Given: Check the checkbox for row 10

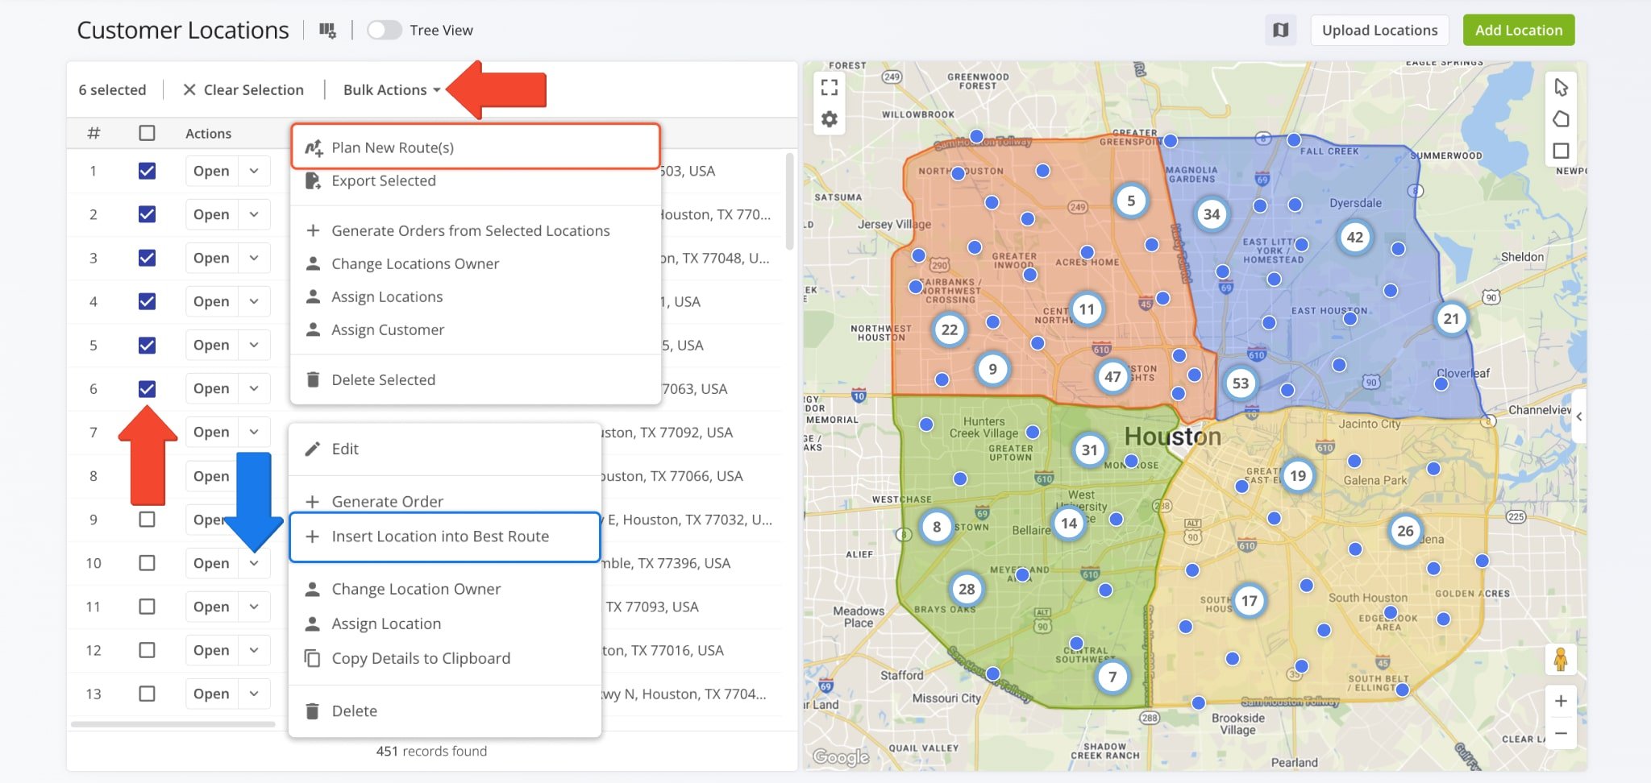Looking at the screenshot, I should tap(147, 563).
